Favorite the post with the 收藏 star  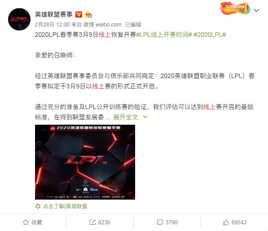(32, 222)
